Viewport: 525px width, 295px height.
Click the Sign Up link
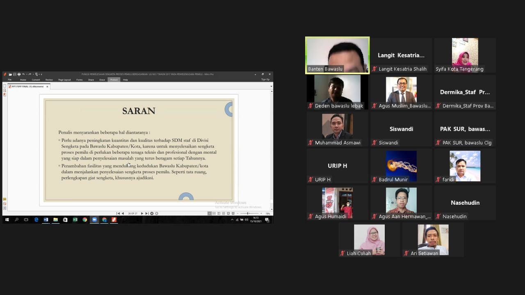[x=265, y=80]
